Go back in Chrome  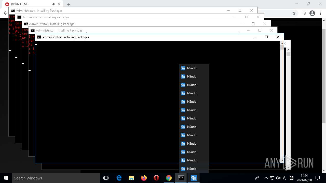[5, 13]
